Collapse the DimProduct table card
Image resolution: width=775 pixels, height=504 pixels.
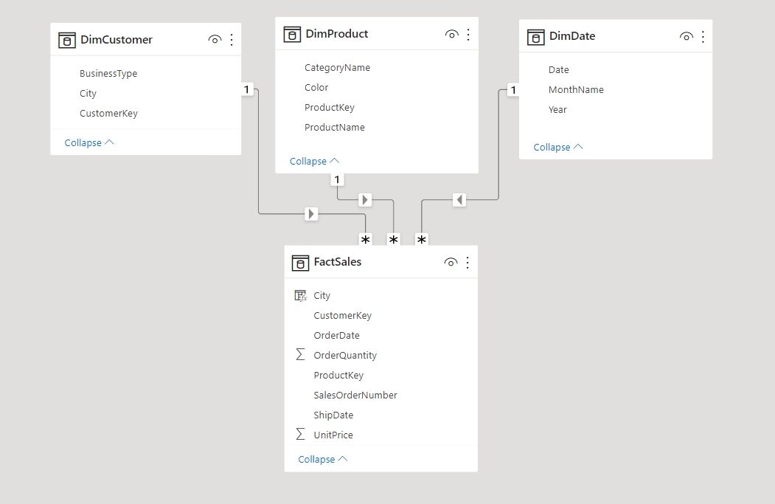pos(314,162)
